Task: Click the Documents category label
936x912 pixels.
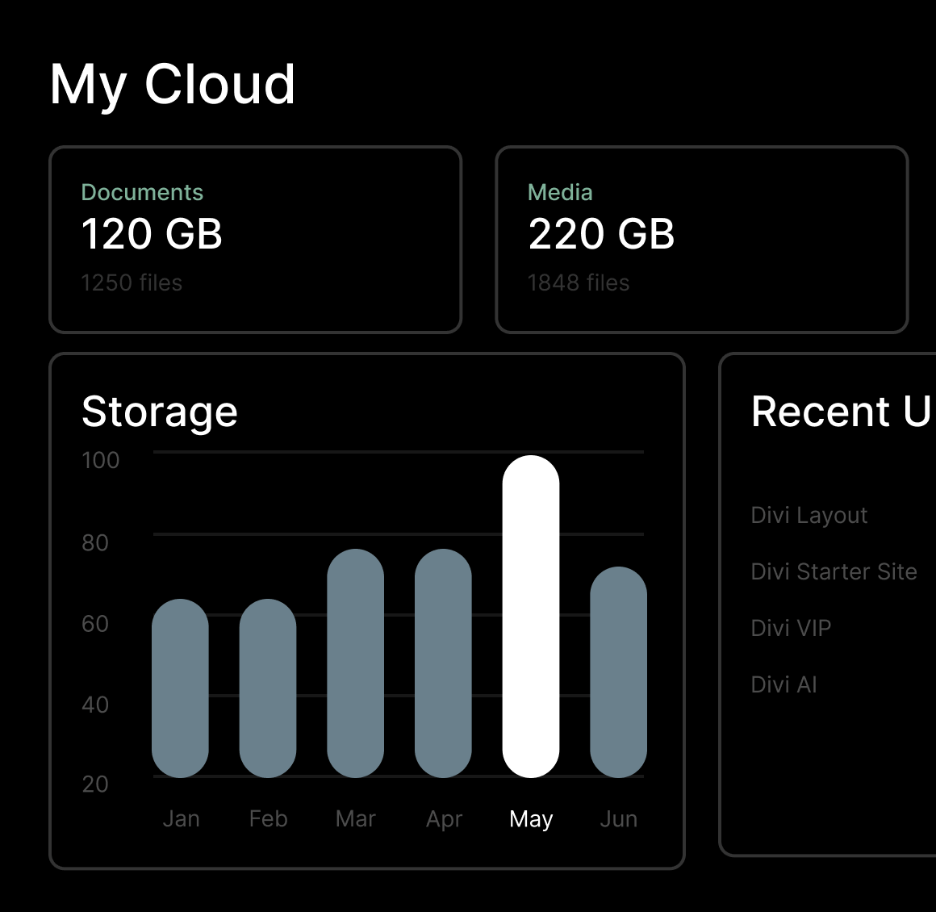Action: point(142,192)
